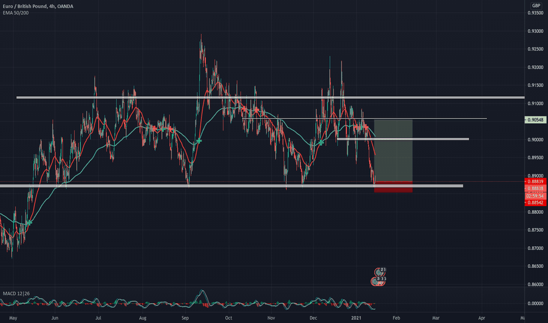Click the 0.88838 current price label
The height and width of the screenshot is (323, 548).
[536, 188]
